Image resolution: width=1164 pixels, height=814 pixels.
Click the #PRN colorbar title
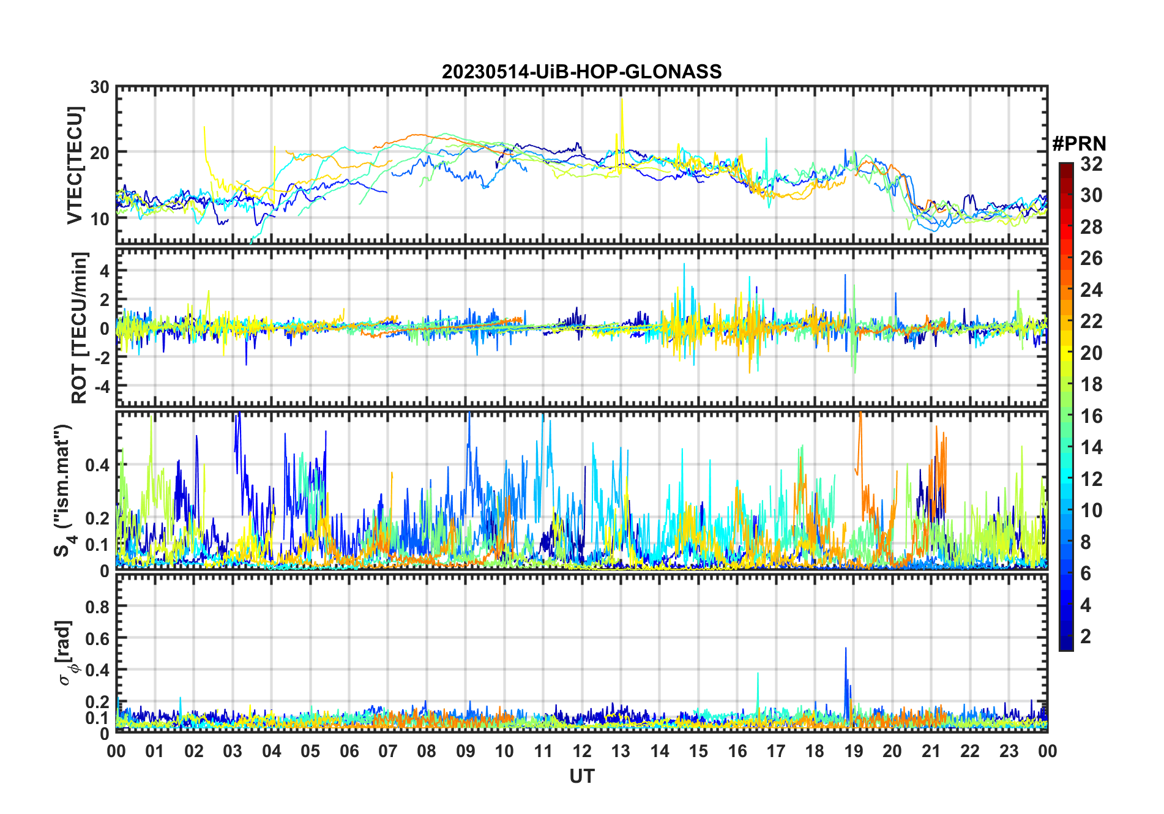(x=1079, y=144)
